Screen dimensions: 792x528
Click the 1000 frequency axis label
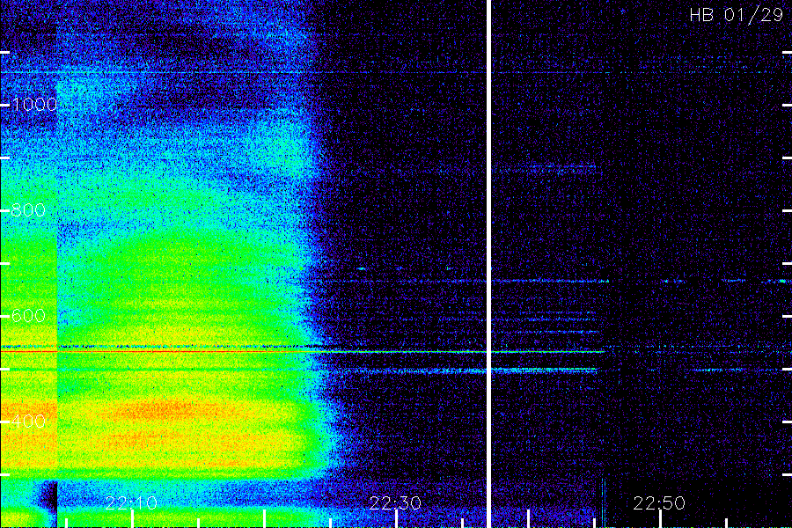point(33,105)
